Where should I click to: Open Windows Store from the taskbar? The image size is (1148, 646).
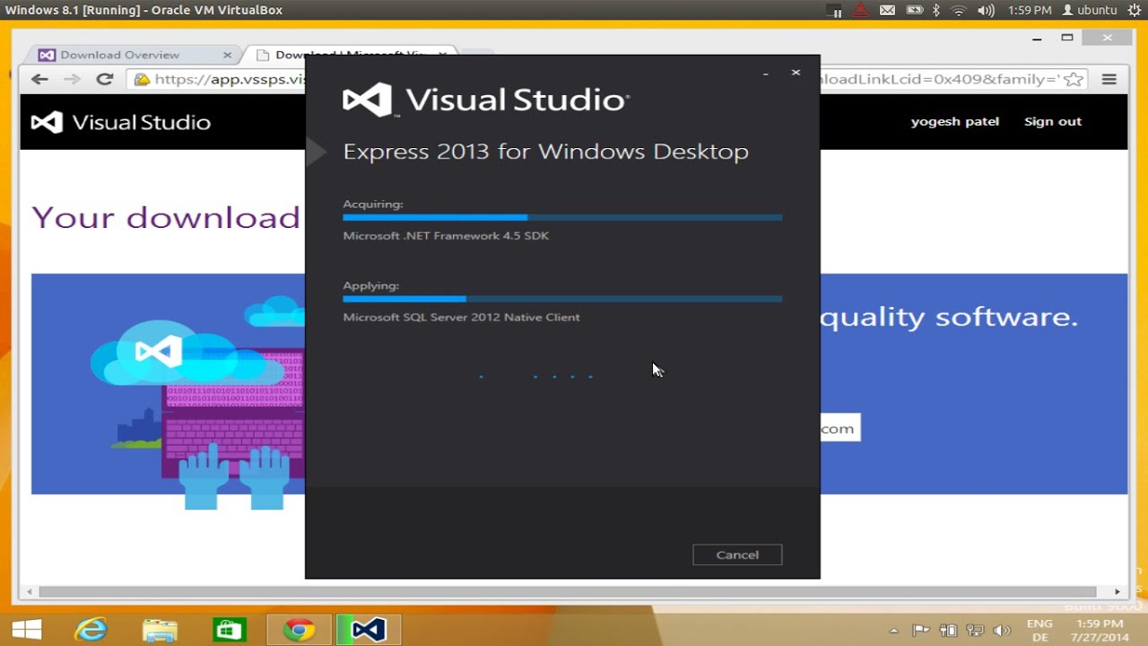[x=230, y=630]
